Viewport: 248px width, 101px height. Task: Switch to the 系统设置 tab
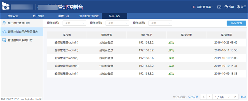point(13,16)
